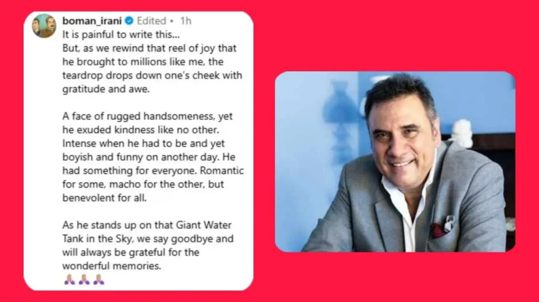Click the blue verified badge
The height and width of the screenshot is (302, 539).
pos(129,21)
